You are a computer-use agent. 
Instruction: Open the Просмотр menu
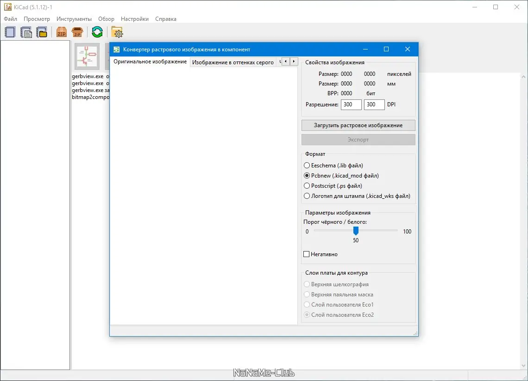37,19
